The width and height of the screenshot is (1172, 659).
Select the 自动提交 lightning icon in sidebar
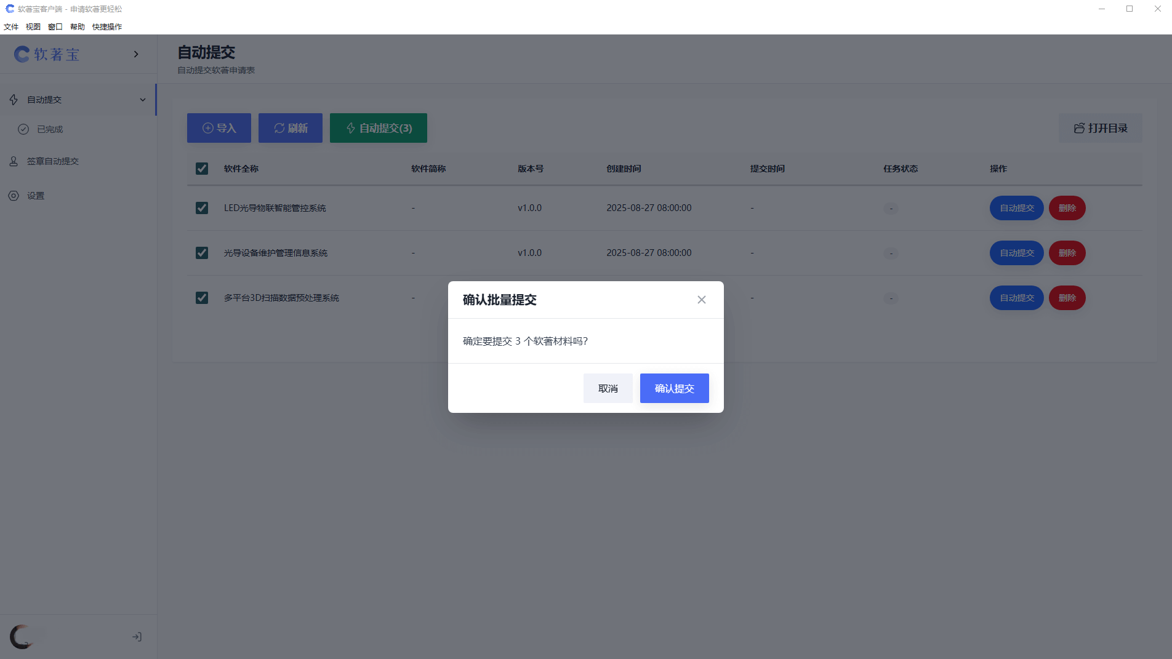pyautogui.click(x=14, y=99)
